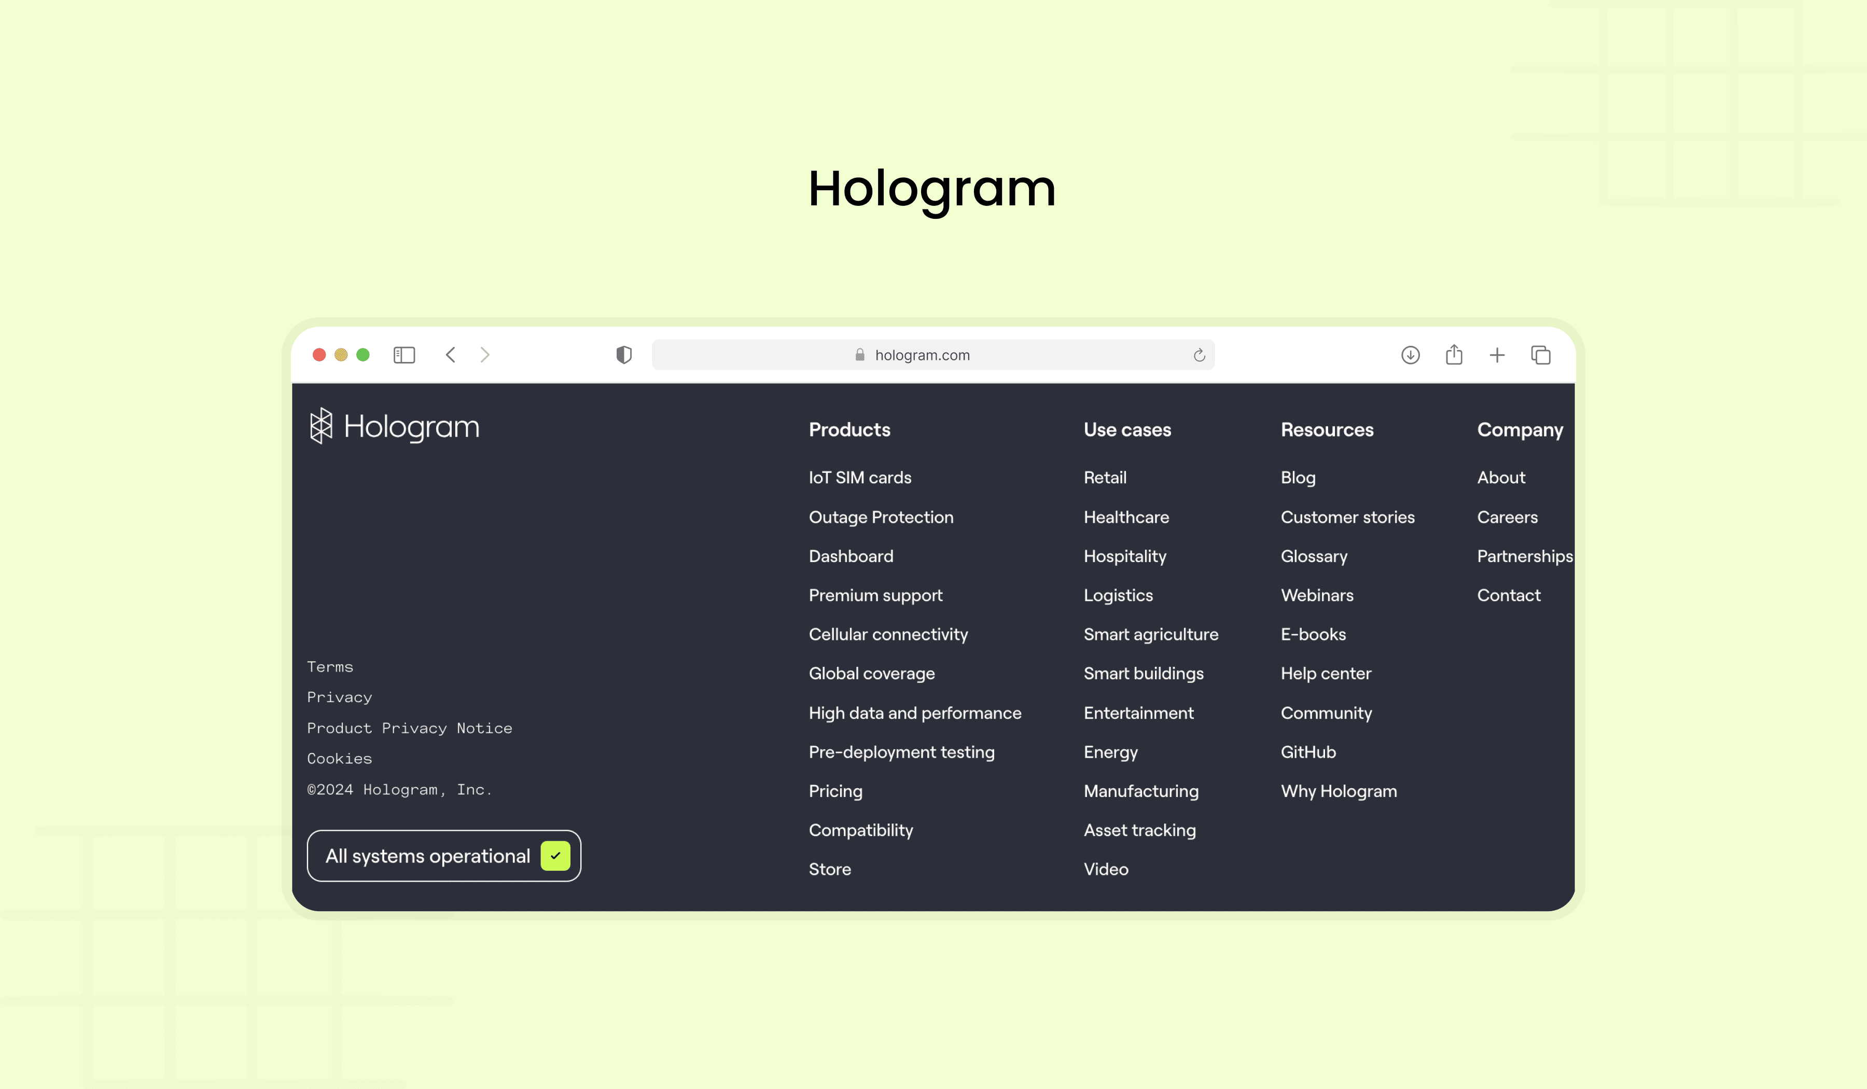Open the Glossary link

tap(1314, 556)
